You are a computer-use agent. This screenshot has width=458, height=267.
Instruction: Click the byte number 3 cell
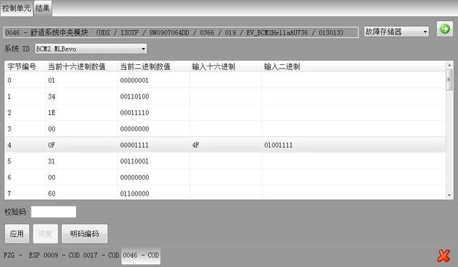coord(9,129)
